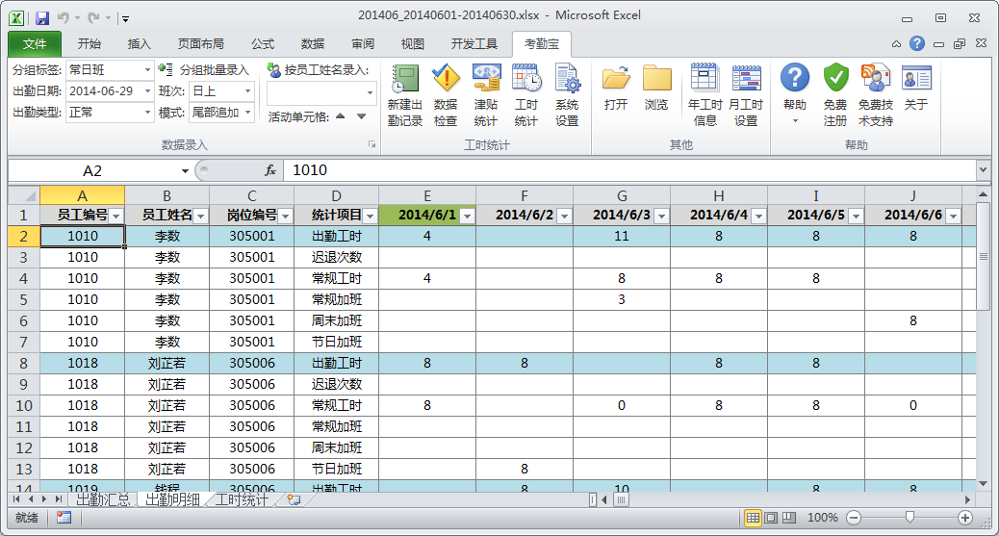Image resolution: width=999 pixels, height=536 pixels.
Task: Expand the 分组标签 dropdown
Action: pos(147,70)
